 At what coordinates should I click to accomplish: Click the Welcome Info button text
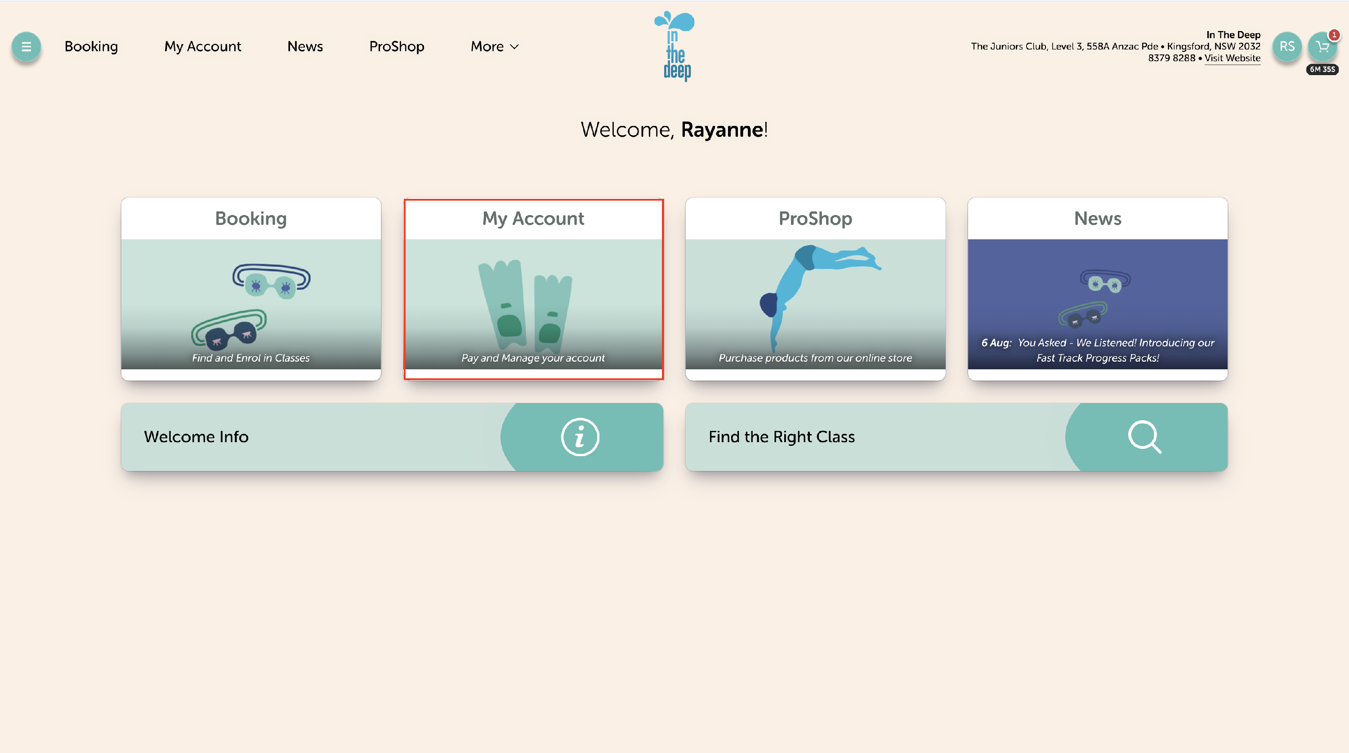pos(197,436)
